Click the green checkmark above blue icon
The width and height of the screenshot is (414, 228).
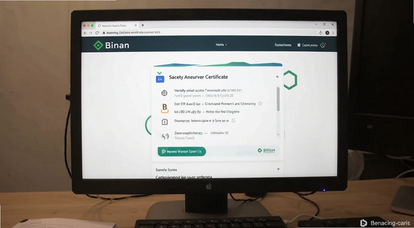159,73
